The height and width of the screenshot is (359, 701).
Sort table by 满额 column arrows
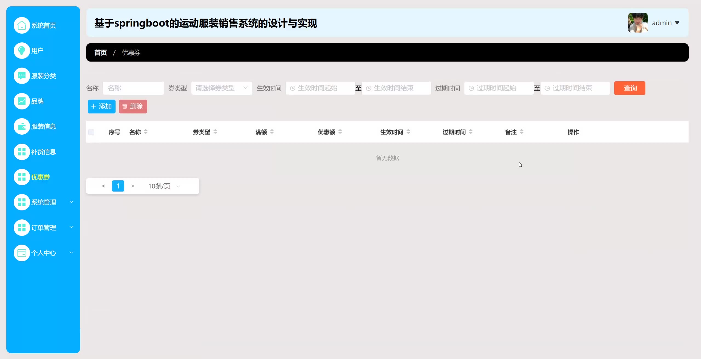[x=272, y=132]
